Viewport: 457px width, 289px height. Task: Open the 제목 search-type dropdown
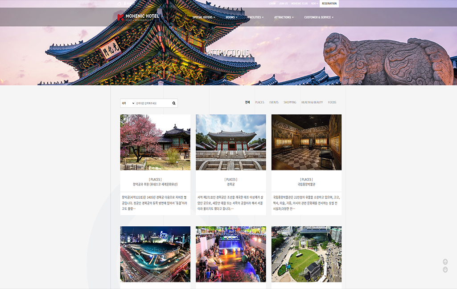click(128, 103)
